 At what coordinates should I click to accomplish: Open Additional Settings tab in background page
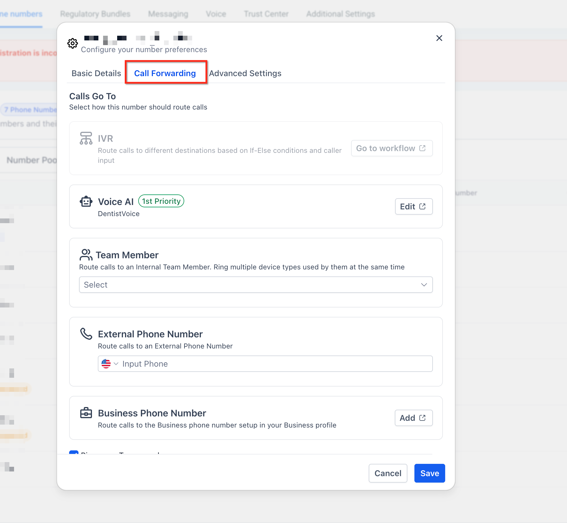coord(341,14)
